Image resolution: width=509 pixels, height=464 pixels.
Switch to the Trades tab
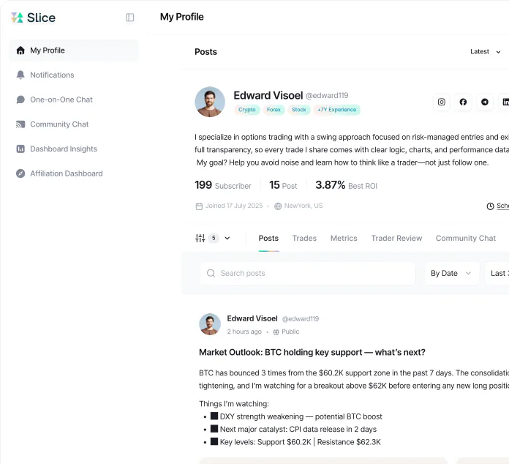pos(304,238)
